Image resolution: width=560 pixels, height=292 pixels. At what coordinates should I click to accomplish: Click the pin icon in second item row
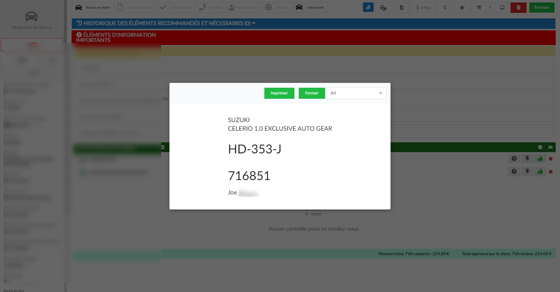[x=527, y=171]
